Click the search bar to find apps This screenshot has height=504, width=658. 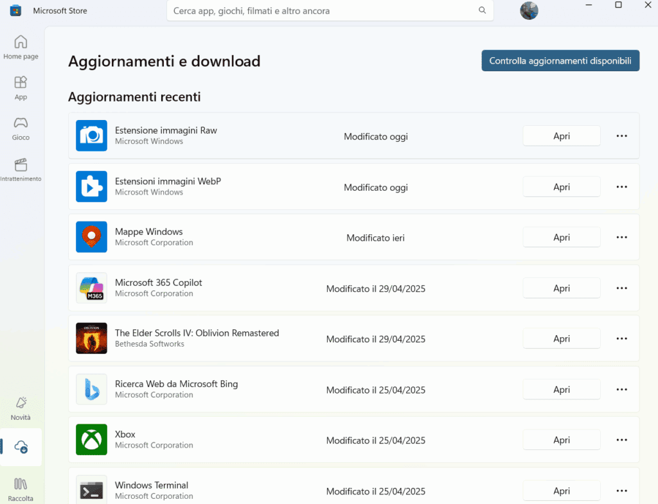click(x=330, y=10)
